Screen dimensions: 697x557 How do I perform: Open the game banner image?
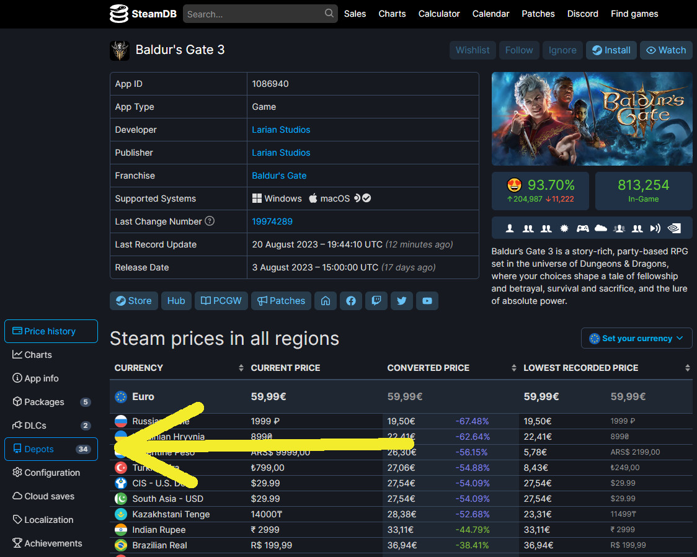(592, 118)
